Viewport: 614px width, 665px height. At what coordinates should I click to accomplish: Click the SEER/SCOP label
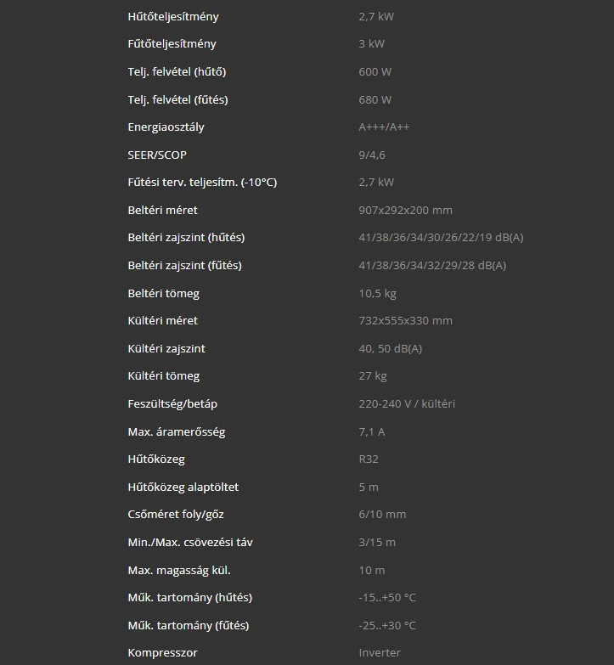(x=157, y=155)
